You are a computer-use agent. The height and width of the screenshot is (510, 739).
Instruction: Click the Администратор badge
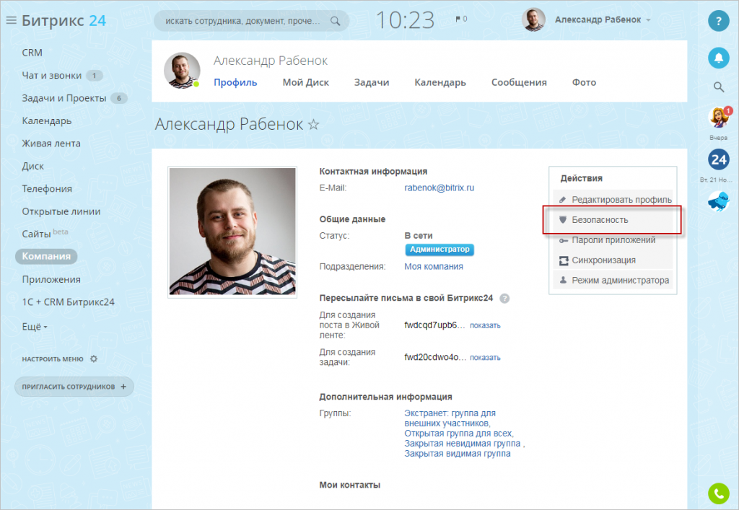(x=440, y=249)
